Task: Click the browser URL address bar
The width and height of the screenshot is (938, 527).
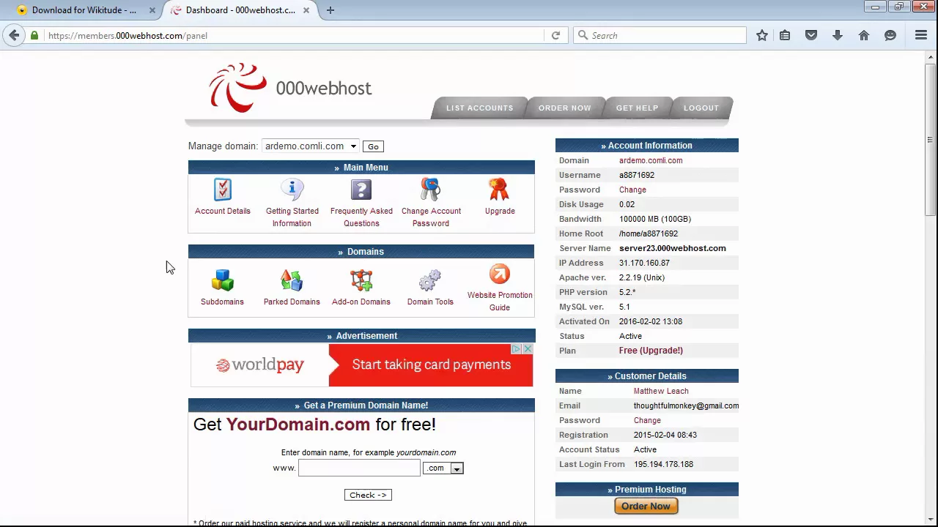Action: [x=293, y=35]
